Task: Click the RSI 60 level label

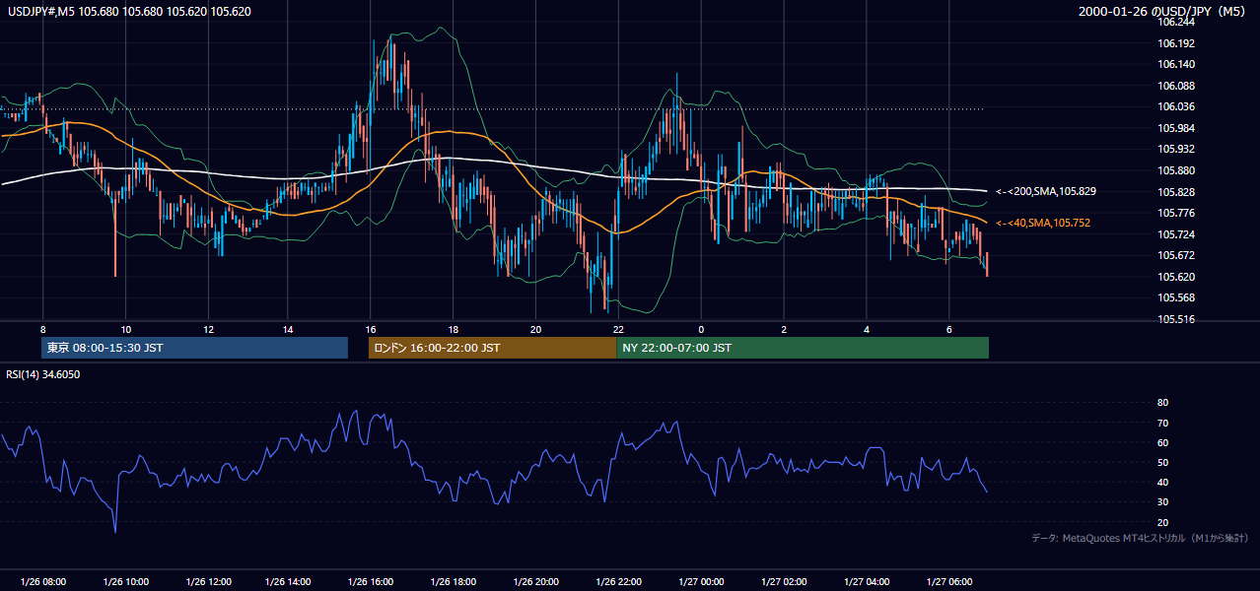Action: 1162,442
